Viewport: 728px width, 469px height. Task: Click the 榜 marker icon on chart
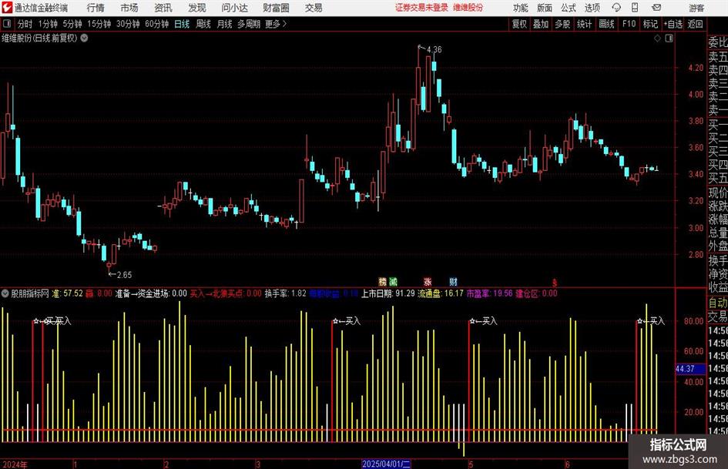[383, 281]
